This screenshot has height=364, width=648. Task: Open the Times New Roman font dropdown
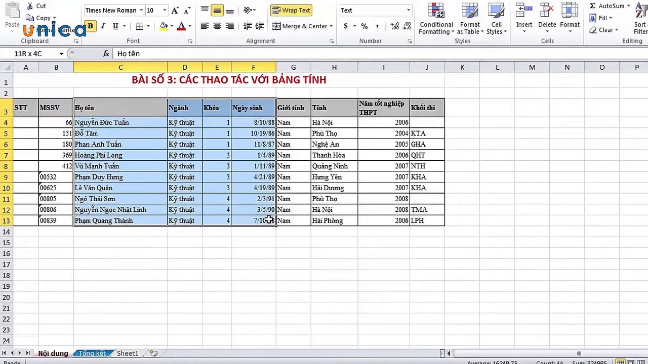coord(141,10)
